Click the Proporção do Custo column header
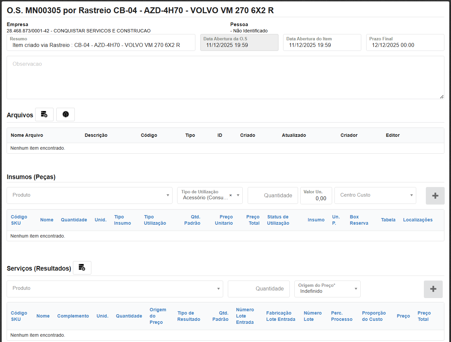Screen dimensions: 451x342 [x=374, y=316]
